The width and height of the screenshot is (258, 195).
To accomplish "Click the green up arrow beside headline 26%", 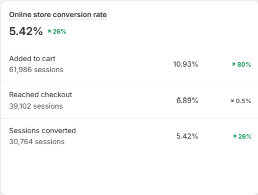I will coord(49,31).
